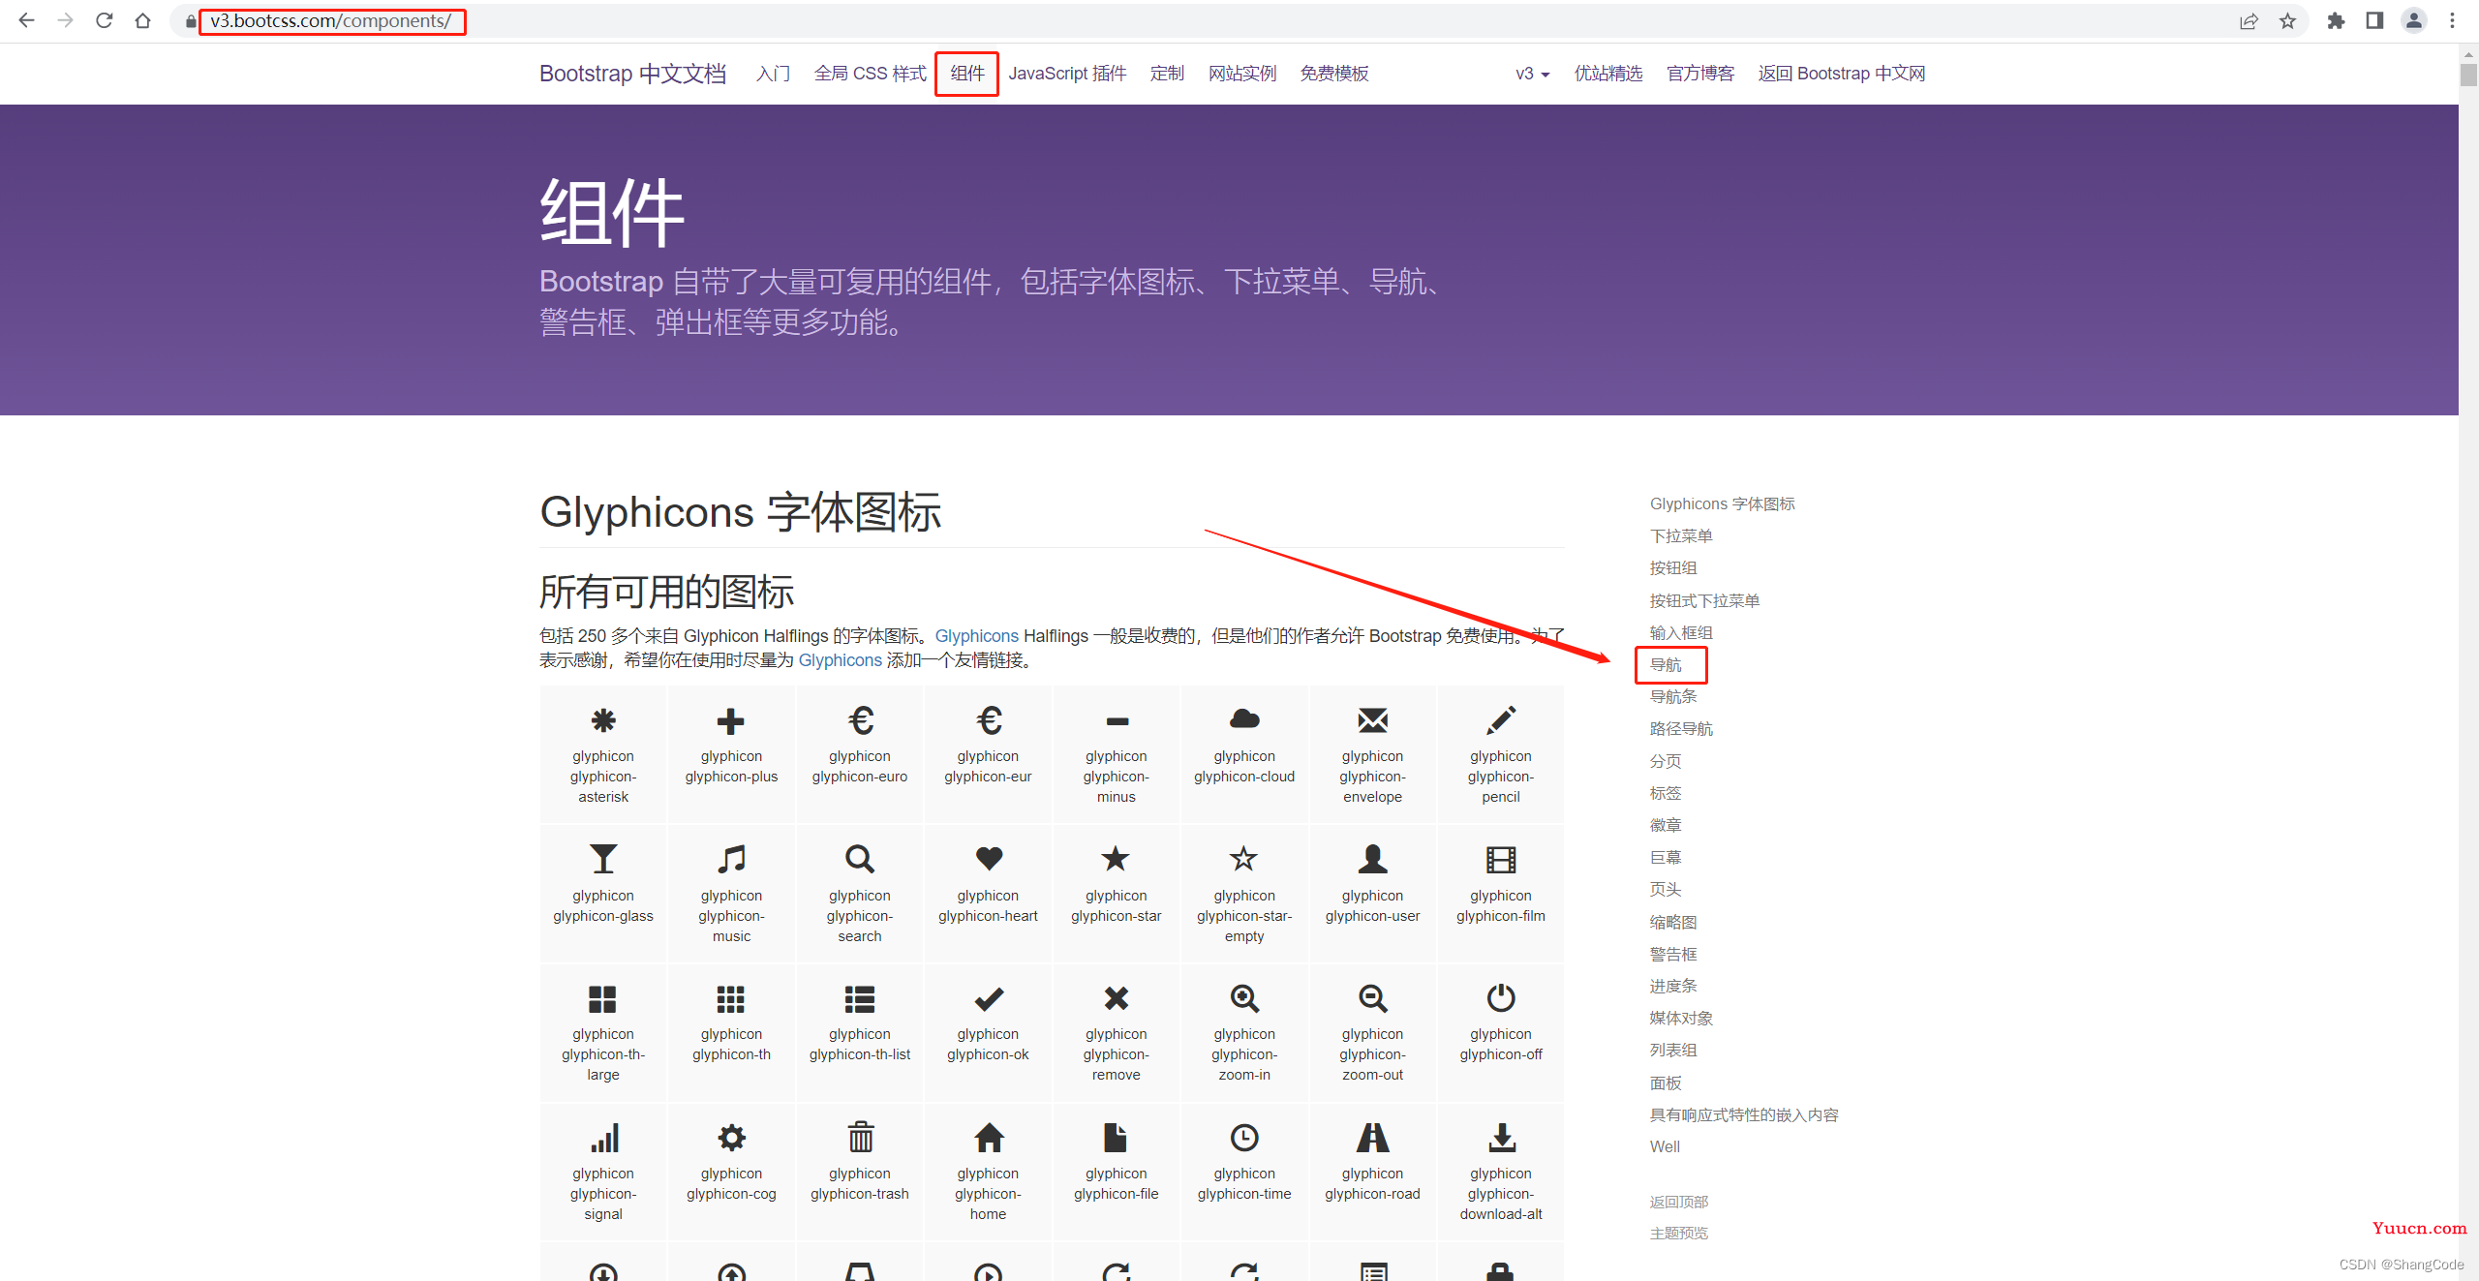Open the 官方博客 link
Viewport: 2479px width, 1281px height.
coord(1700,74)
